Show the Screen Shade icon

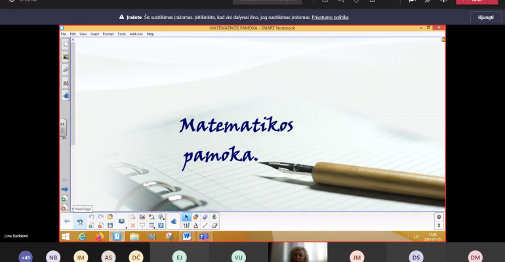tap(142, 225)
